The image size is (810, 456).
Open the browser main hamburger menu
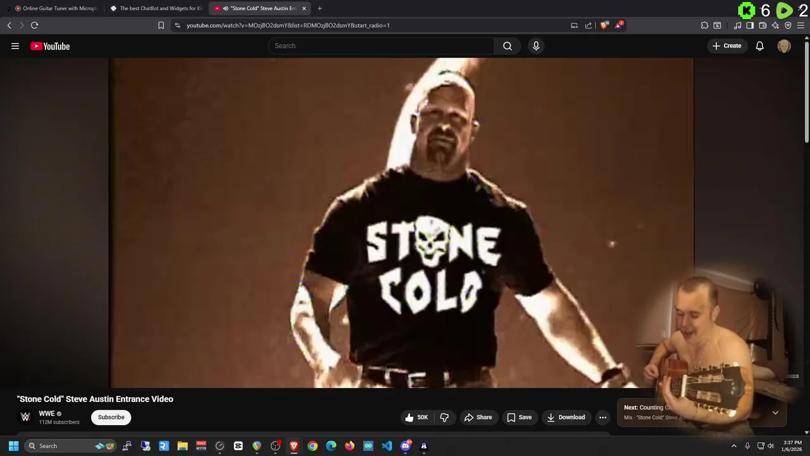click(801, 25)
